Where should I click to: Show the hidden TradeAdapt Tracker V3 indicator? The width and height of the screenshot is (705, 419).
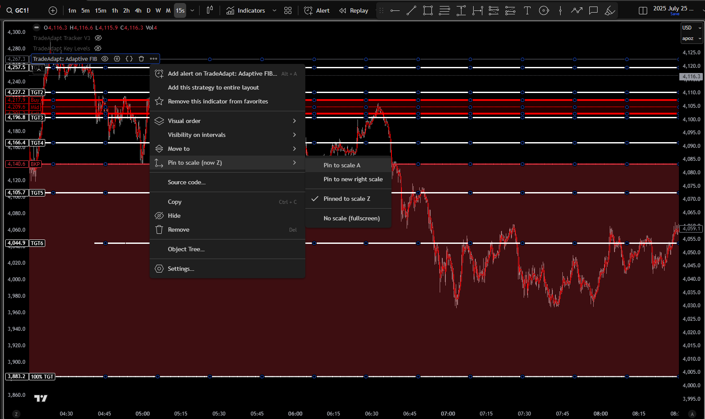coord(98,38)
